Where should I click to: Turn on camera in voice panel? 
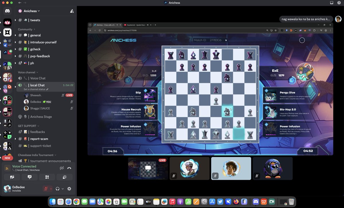point(12,177)
